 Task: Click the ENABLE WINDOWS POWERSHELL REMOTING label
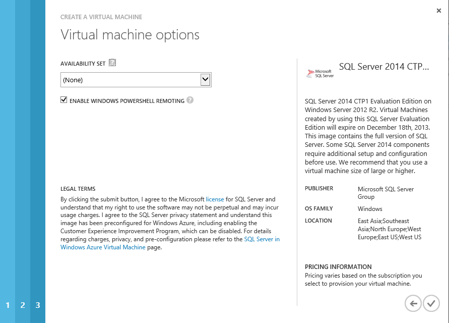pos(127,101)
